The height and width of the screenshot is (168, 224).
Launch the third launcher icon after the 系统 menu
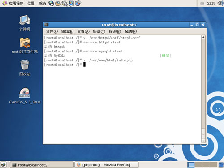(65, 4)
